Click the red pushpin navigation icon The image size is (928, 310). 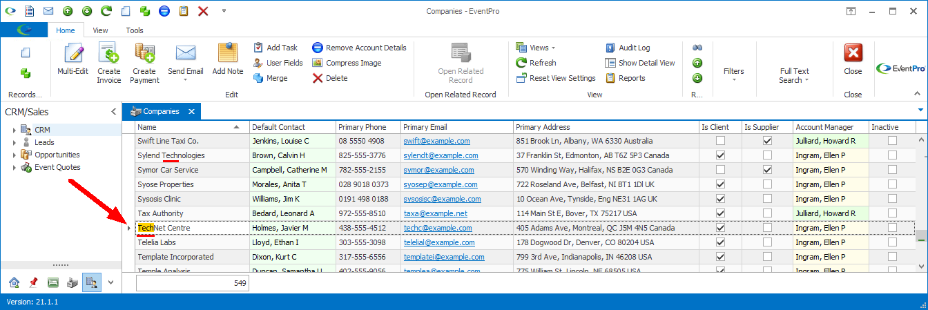(x=33, y=282)
